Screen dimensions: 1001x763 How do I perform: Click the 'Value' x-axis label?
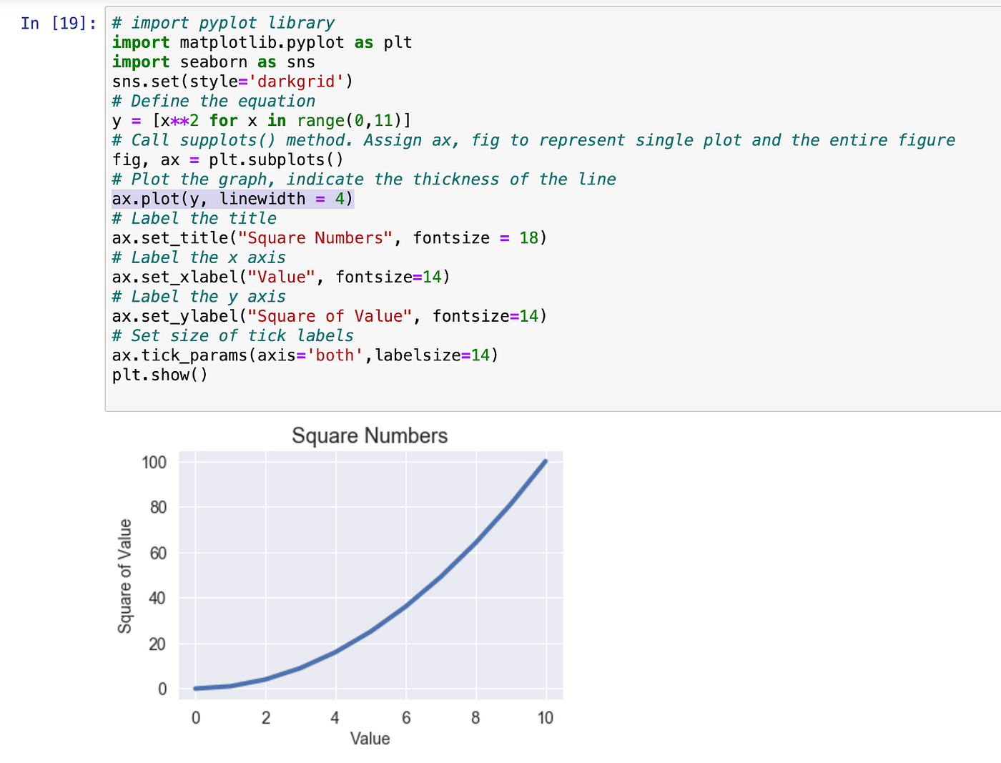[x=370, y=738]
